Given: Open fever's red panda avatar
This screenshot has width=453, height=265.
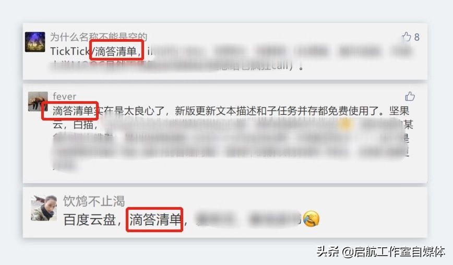Looking at the screenshot, I should (x=38, y=101).
